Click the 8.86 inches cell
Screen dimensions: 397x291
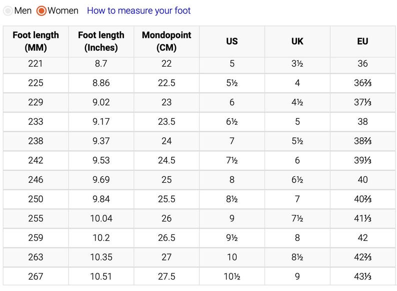101,83
